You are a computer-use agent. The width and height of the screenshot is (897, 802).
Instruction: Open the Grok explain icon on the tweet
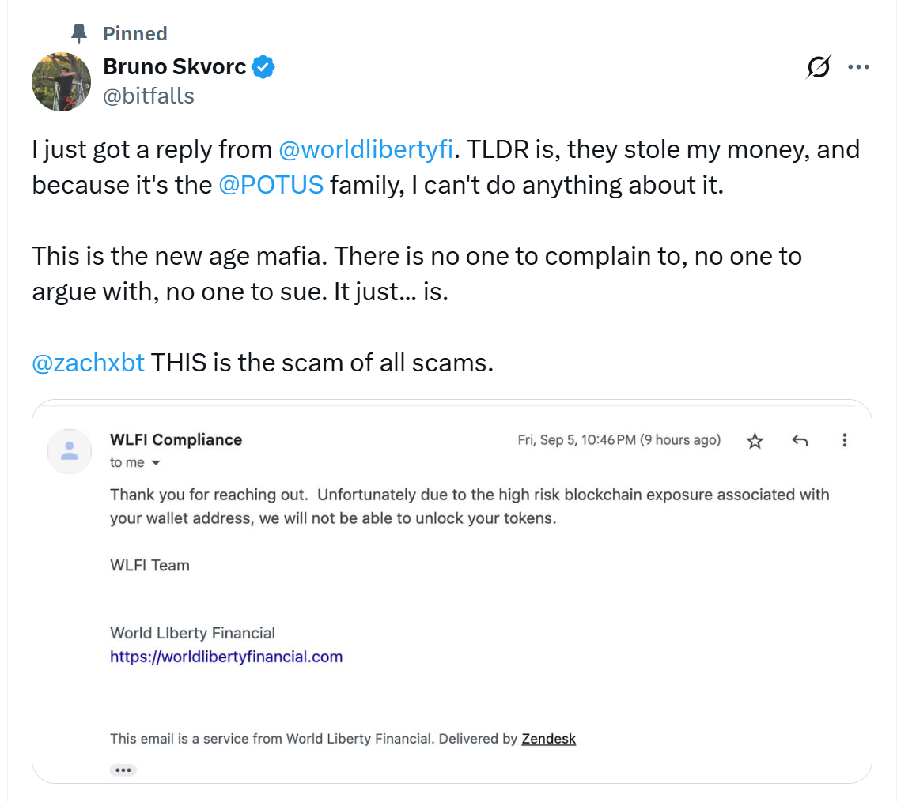click(819, 67)
